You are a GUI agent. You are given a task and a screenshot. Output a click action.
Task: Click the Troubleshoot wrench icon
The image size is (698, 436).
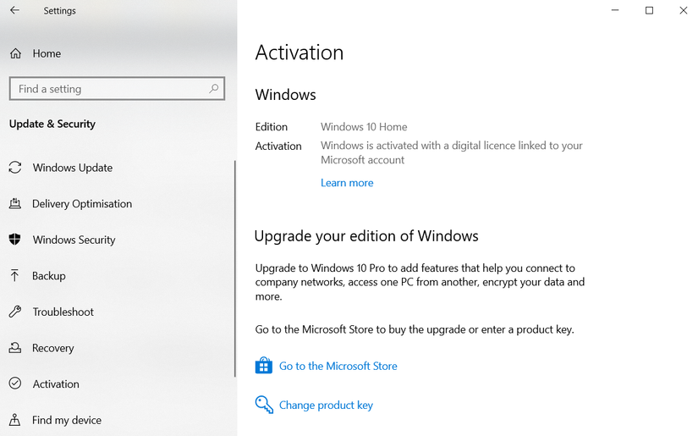15,312
